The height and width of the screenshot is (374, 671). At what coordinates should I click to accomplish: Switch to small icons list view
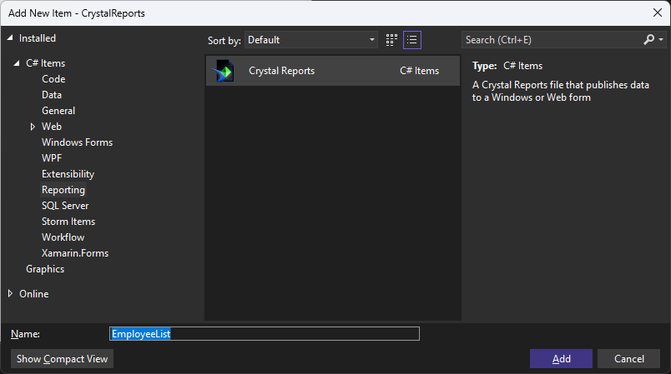(412, 40)
